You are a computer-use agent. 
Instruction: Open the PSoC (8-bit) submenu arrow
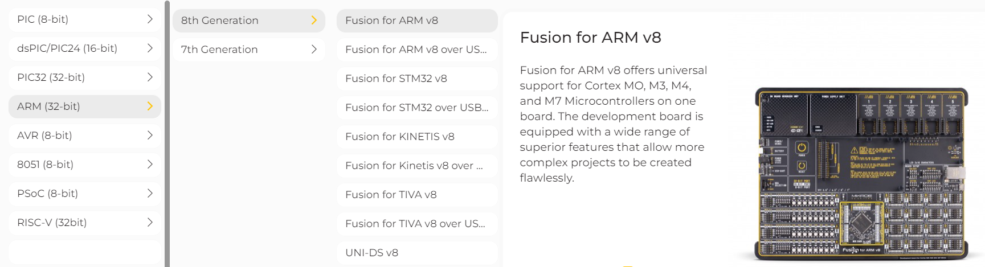tap(150, 194)
